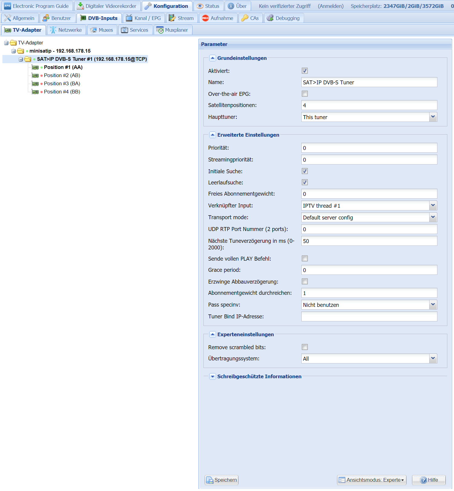Viewport: 454px width, 491px height.
Task: Collapse the Experteneinstellungen section
Action: click(212, 334)
